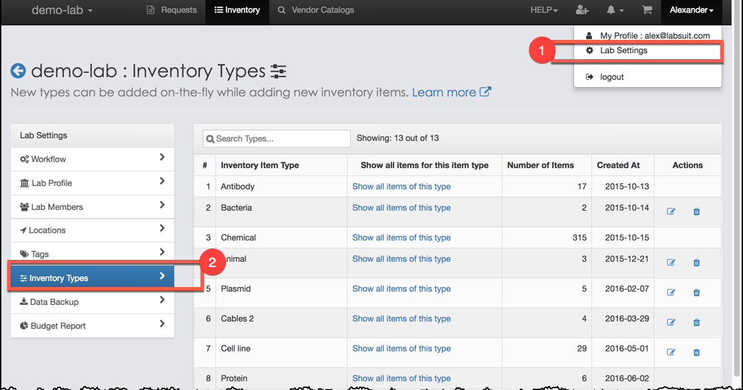This screenshot has height=390, width=743.
Task: Click the edit icon for Bacteria type
Action: pos(671,211)
